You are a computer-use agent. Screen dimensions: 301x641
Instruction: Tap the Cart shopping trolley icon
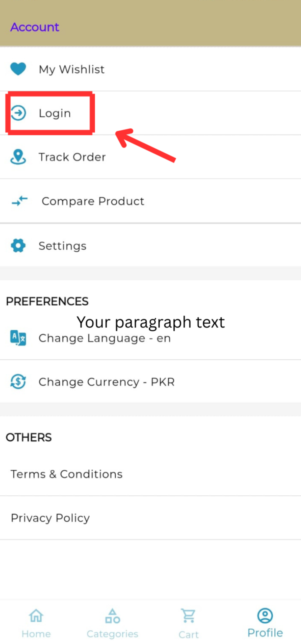click(x=188, y=616)
